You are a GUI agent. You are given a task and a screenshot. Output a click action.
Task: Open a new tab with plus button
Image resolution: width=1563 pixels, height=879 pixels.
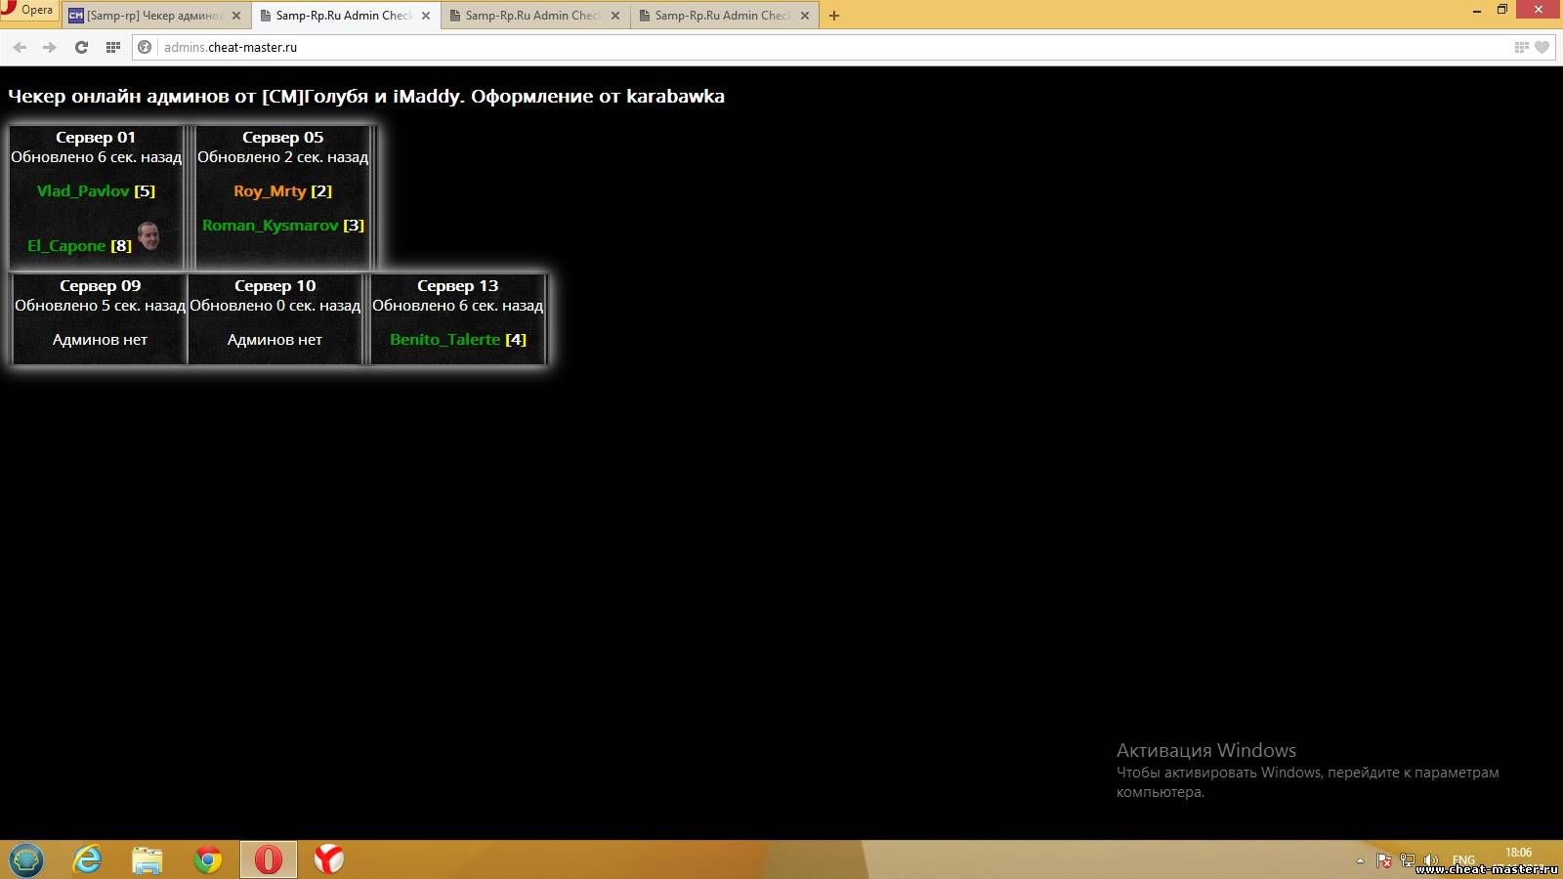click(x=834, y=16)
